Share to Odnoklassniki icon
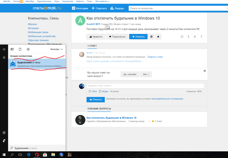The image size is (228, 158). [x=188, y=37]
